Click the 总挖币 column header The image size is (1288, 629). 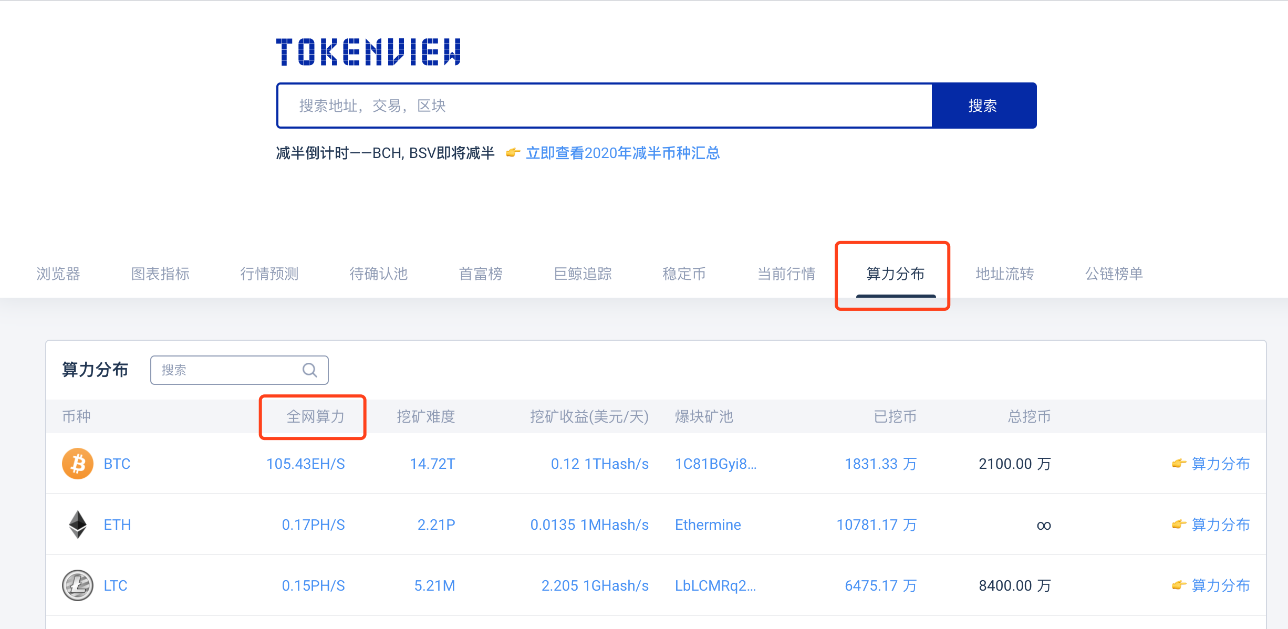(x=1030, y=416)
